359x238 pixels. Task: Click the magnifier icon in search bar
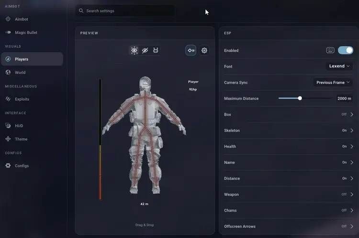tap(81, 11)
